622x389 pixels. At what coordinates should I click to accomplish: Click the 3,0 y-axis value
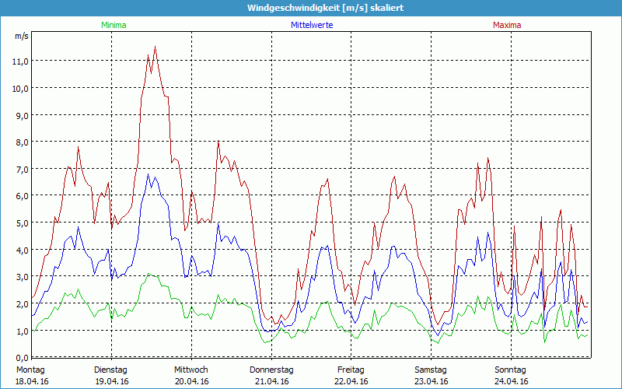point(22,277)
